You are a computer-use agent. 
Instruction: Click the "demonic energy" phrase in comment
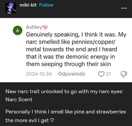point(86,57)
